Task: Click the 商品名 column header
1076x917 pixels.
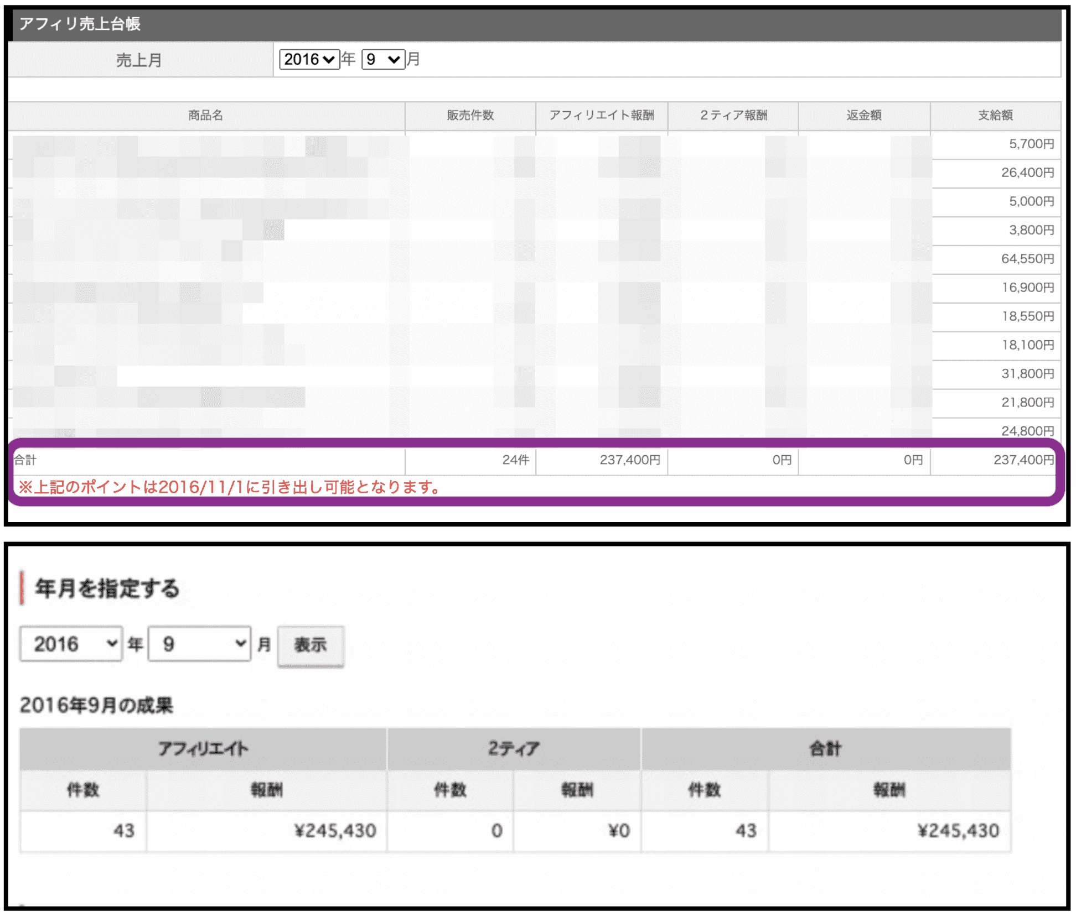Action: click(205, 116)
